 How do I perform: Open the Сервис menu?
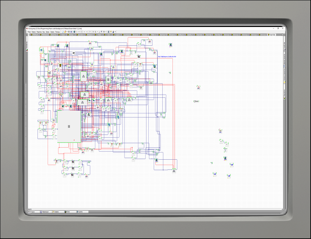tap(52, 32)
